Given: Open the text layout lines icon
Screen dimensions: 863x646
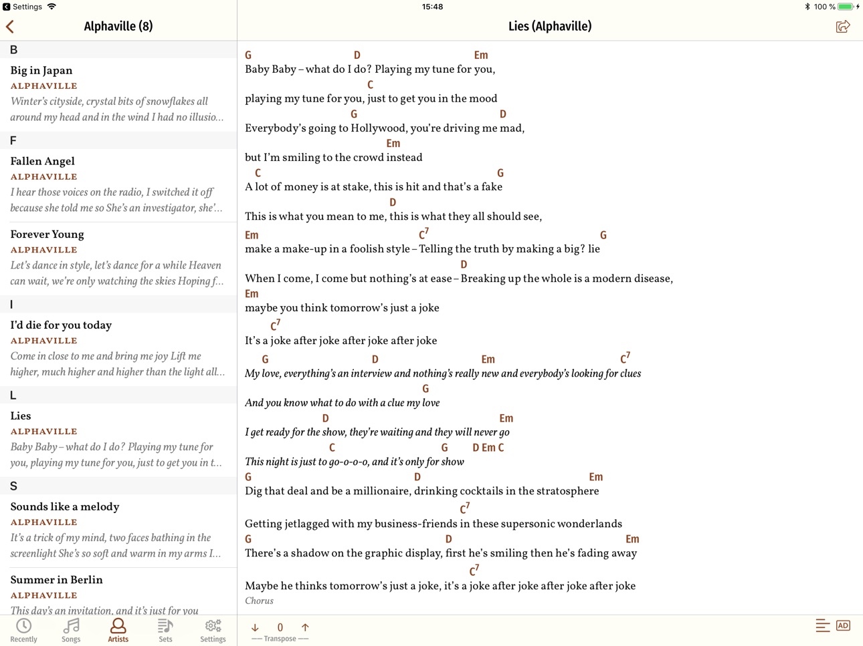Looking at the screenshot, I should [823, 626].
